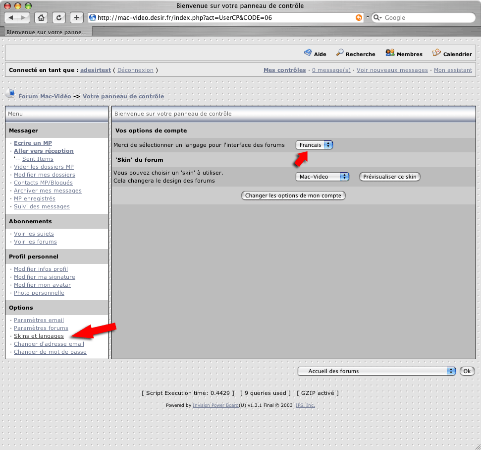Click the magnifier icon in Google search field

(x=377, y=17)
